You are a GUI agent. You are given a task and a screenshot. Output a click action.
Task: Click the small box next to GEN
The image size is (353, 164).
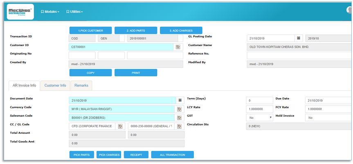pyautogui.click(x=122, y=38)
